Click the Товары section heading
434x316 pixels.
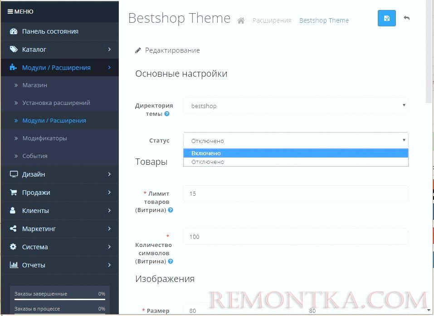[x=151, y=162]
